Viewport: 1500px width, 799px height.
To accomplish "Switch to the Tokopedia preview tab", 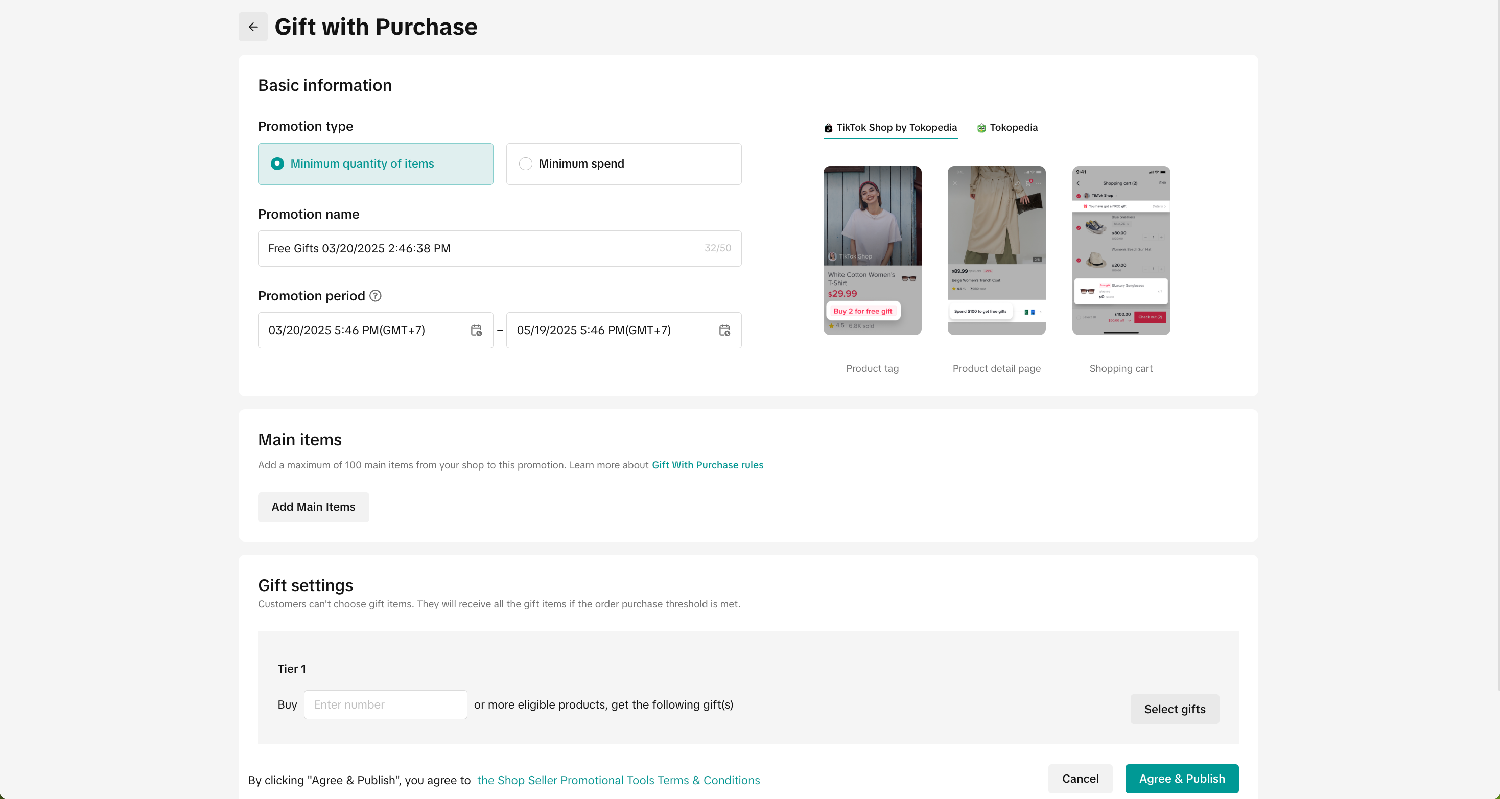I will click(1013, 128).
